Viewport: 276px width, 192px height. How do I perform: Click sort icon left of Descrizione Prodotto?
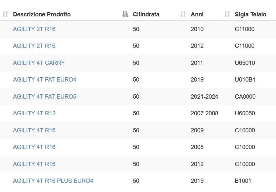[5, 14]
